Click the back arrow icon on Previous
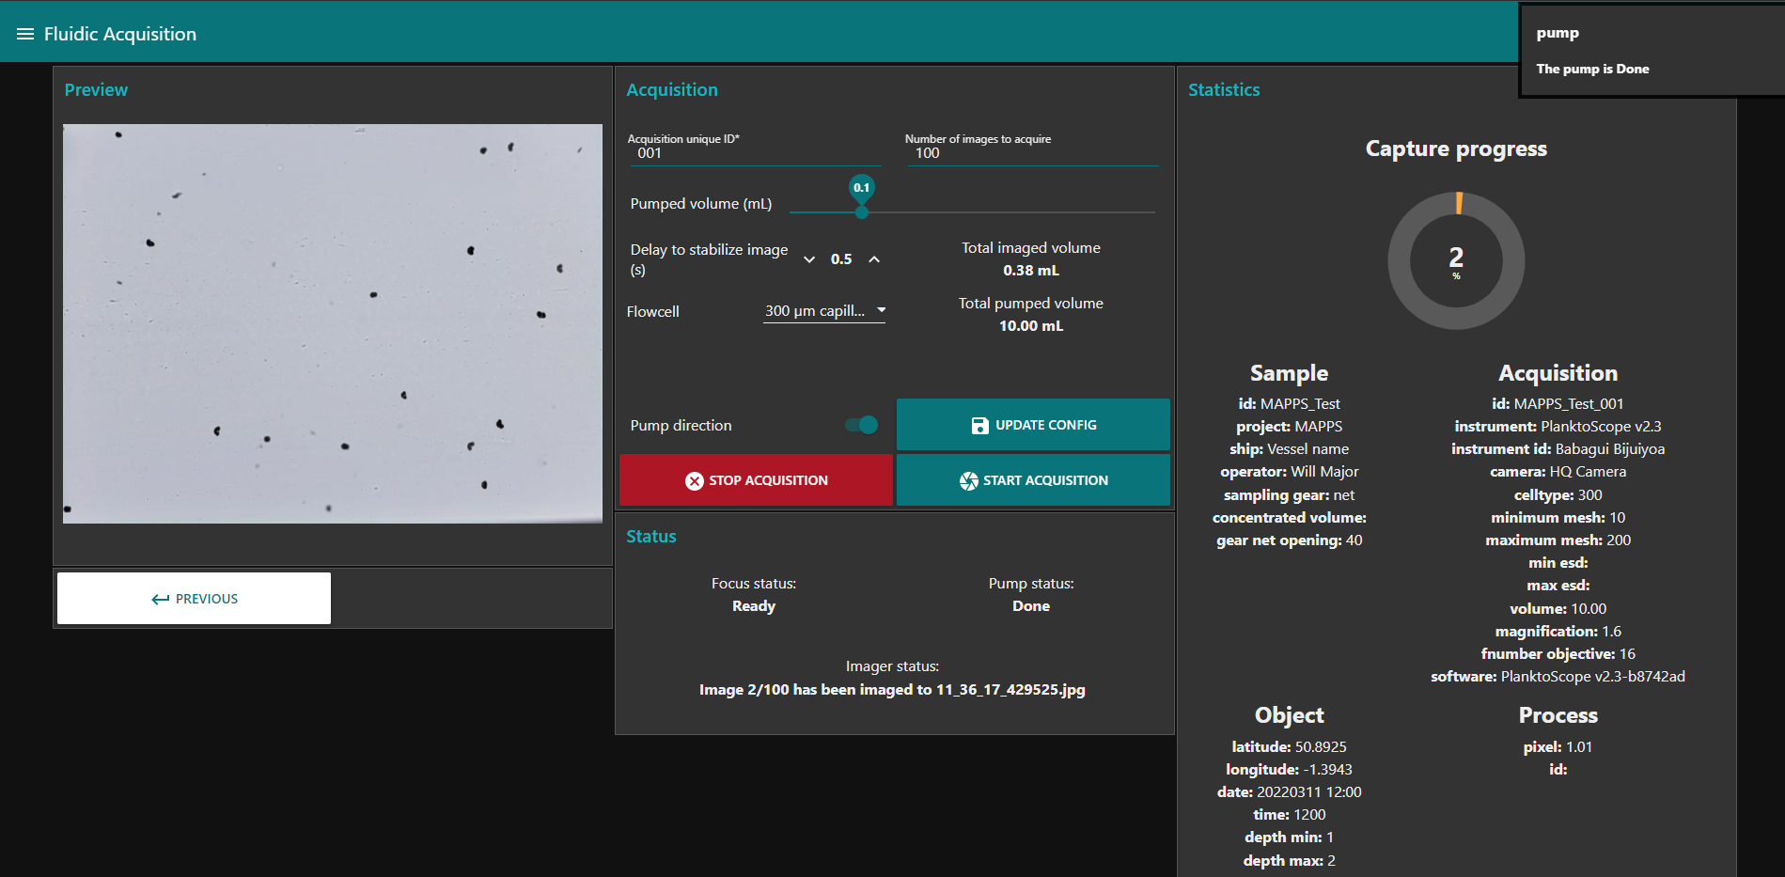 (x=161, y=600)
